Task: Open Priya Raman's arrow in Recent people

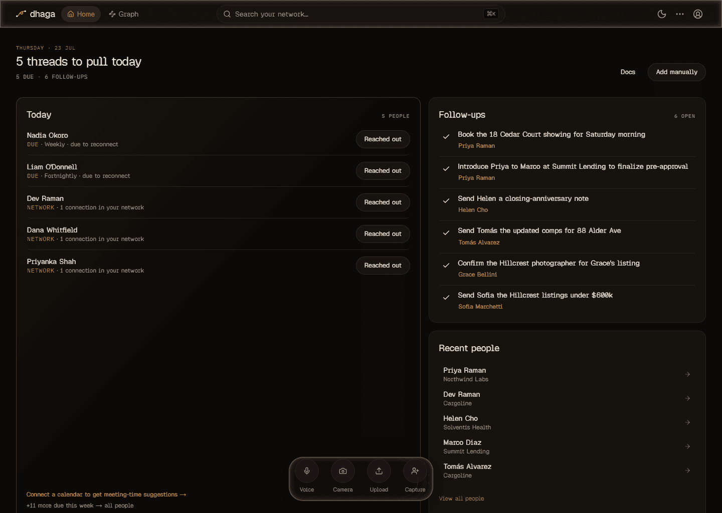Action: pyautogui.click(x=687, y=374)
